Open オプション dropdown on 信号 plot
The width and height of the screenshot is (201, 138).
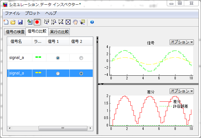click(182, 42)
